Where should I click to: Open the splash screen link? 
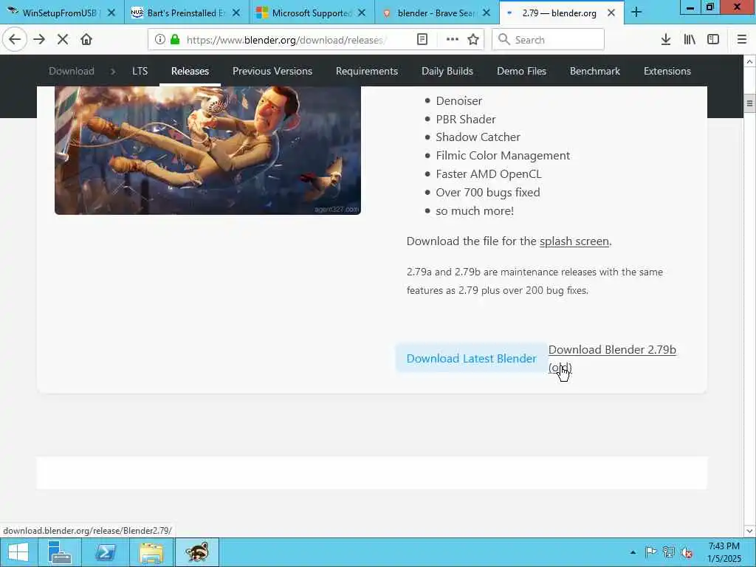point(574,241)
